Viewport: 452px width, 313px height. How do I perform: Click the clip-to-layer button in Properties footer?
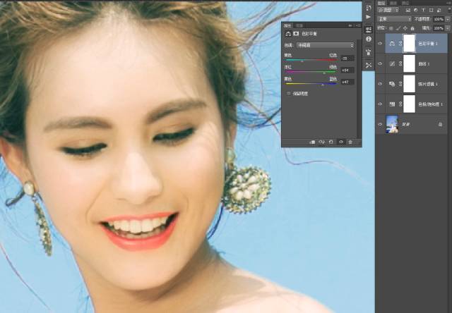click(312, 142)
